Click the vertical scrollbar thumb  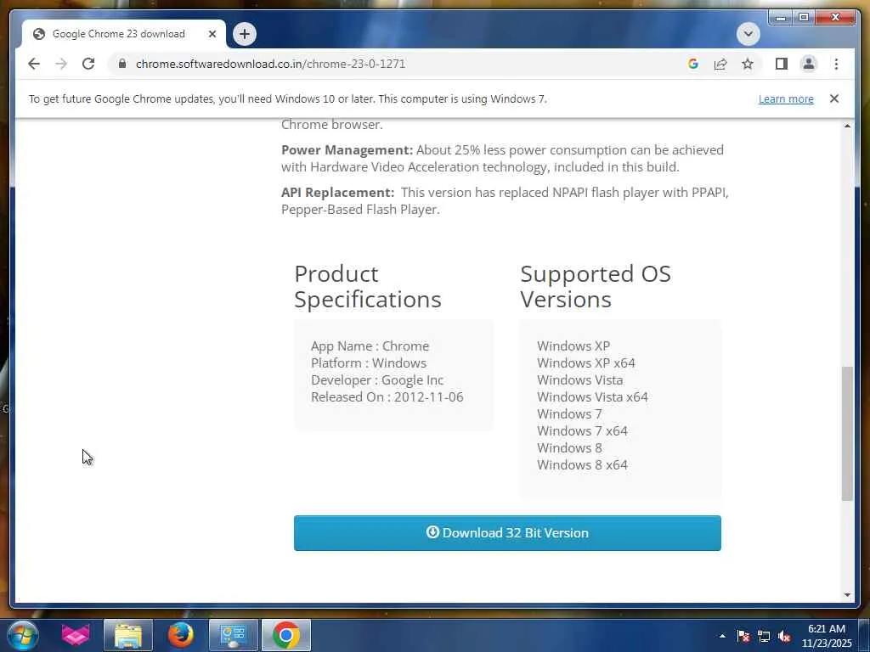click(x=847, y=434)
